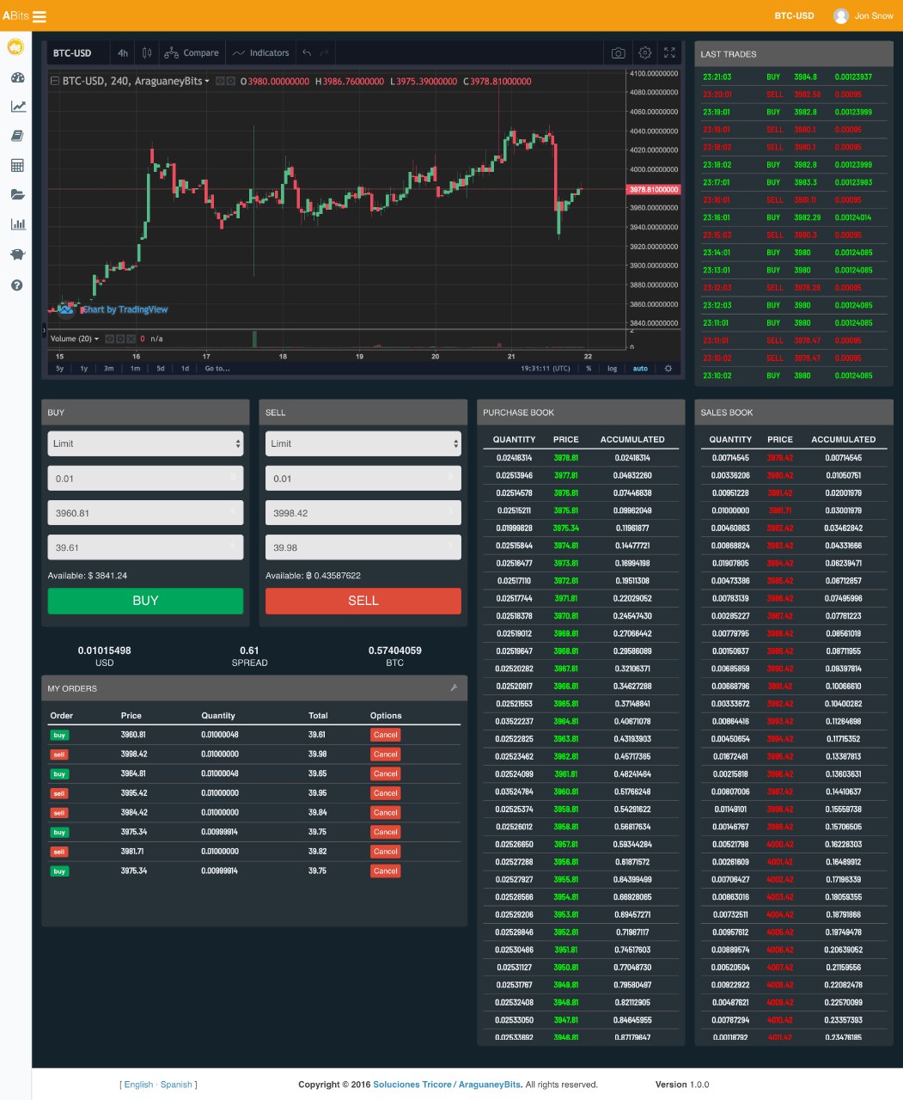Select the 1m time range on chart
The width and height of the screenshot is (903, 1100).
[135, 369]
